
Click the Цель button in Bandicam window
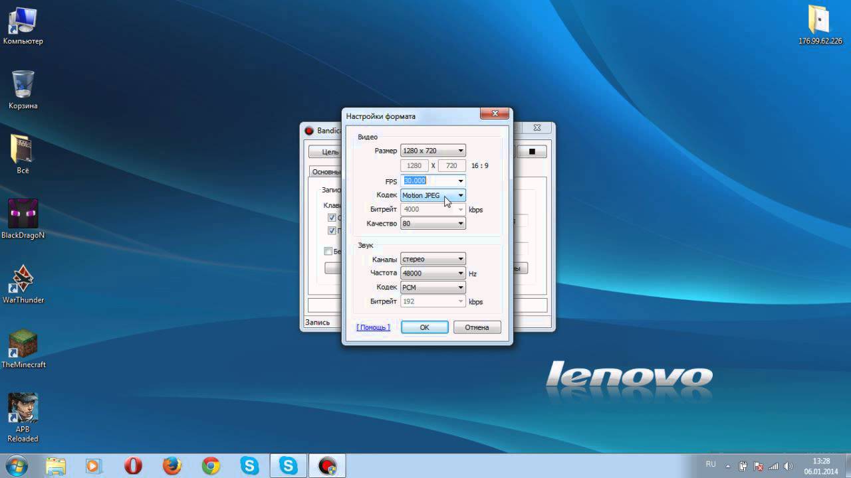(326, 152)
